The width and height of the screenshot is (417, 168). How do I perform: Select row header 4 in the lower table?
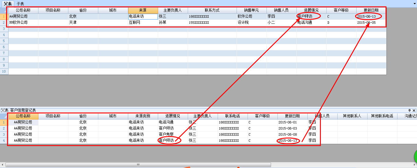pyautogui.click(x=4, y=141)
